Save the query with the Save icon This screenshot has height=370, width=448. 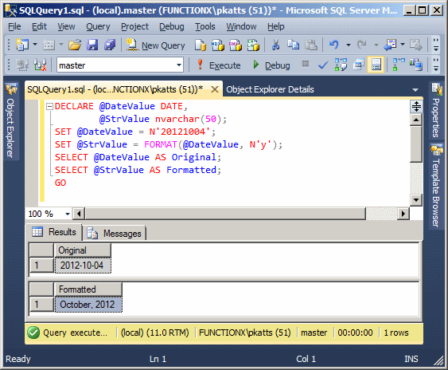(92, 45)
